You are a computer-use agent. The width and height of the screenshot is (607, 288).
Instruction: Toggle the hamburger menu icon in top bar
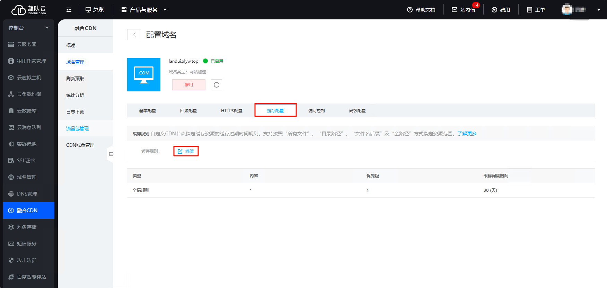pyautogui.click(x=69, y=10)
